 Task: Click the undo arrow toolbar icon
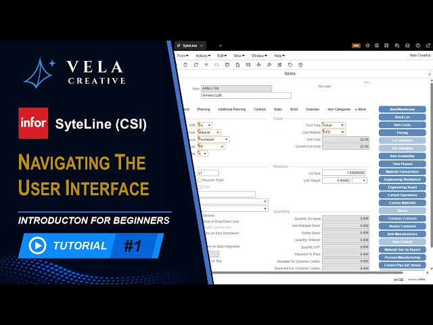click(x=290, y=65)
